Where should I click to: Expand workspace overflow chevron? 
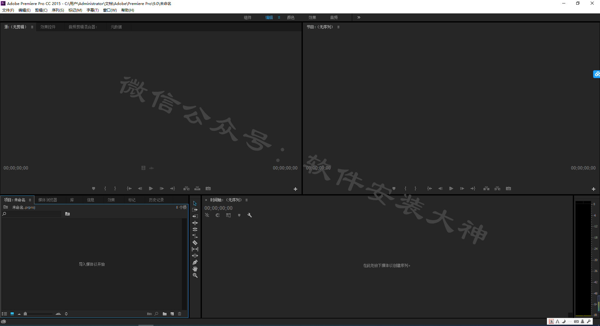[359, 17]
